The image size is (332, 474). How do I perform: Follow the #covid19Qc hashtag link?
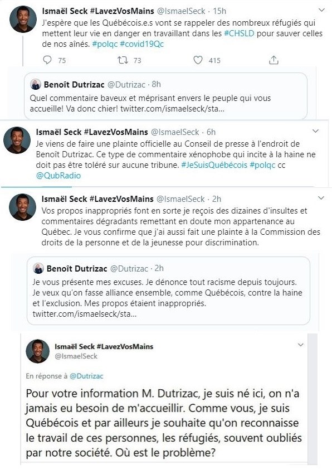click(141, 44)
